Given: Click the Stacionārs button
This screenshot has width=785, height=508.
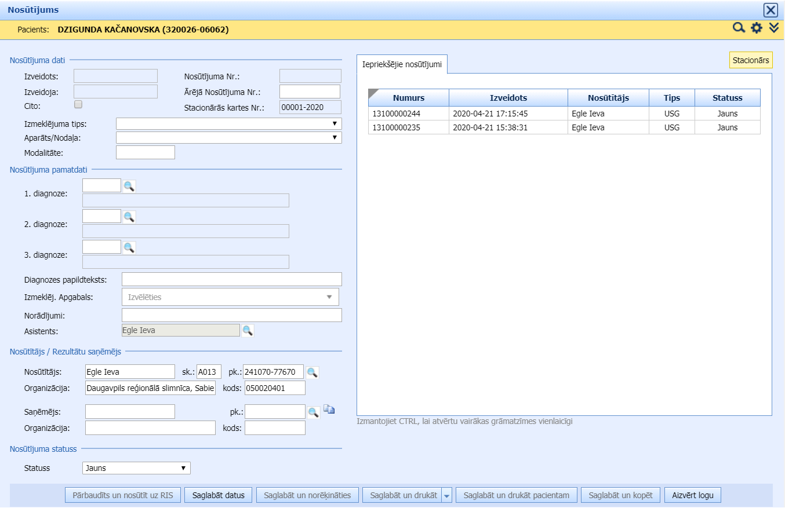Looking at the screenshot, I should coord(750,60).
